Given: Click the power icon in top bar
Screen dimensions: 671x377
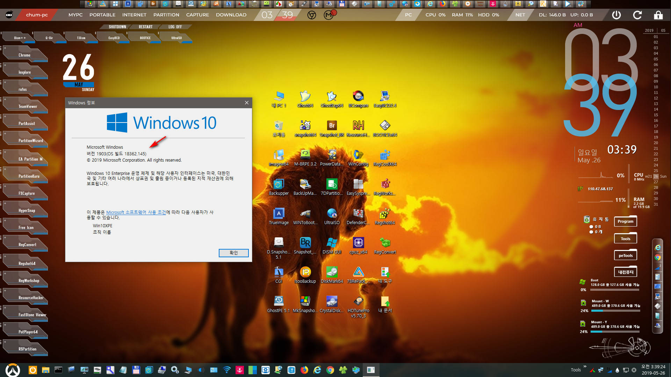Looking at the screenshot, I should pyautogui.click(x=616, y=15).
